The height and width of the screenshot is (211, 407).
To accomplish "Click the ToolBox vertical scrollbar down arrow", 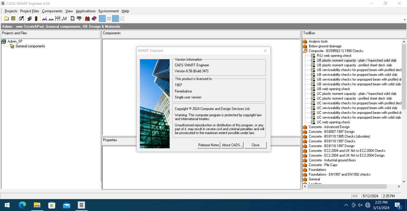I will pyautogui.click(x=404, y=181).
